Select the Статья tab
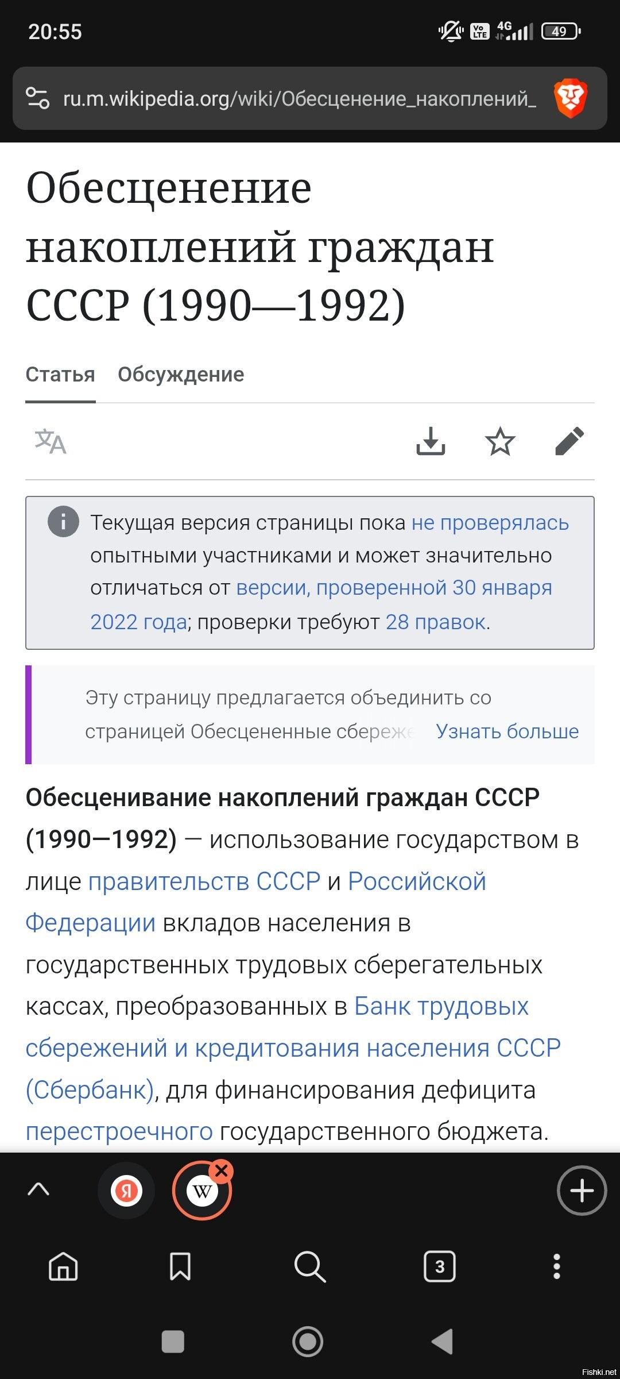 pyautogui.click(x=60, y=375)
